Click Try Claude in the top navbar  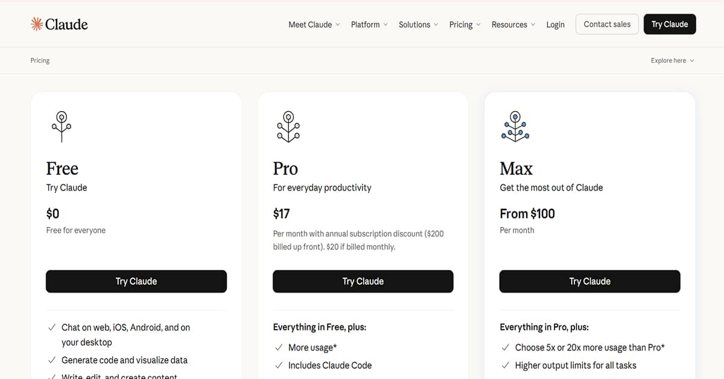pos(670,24)
